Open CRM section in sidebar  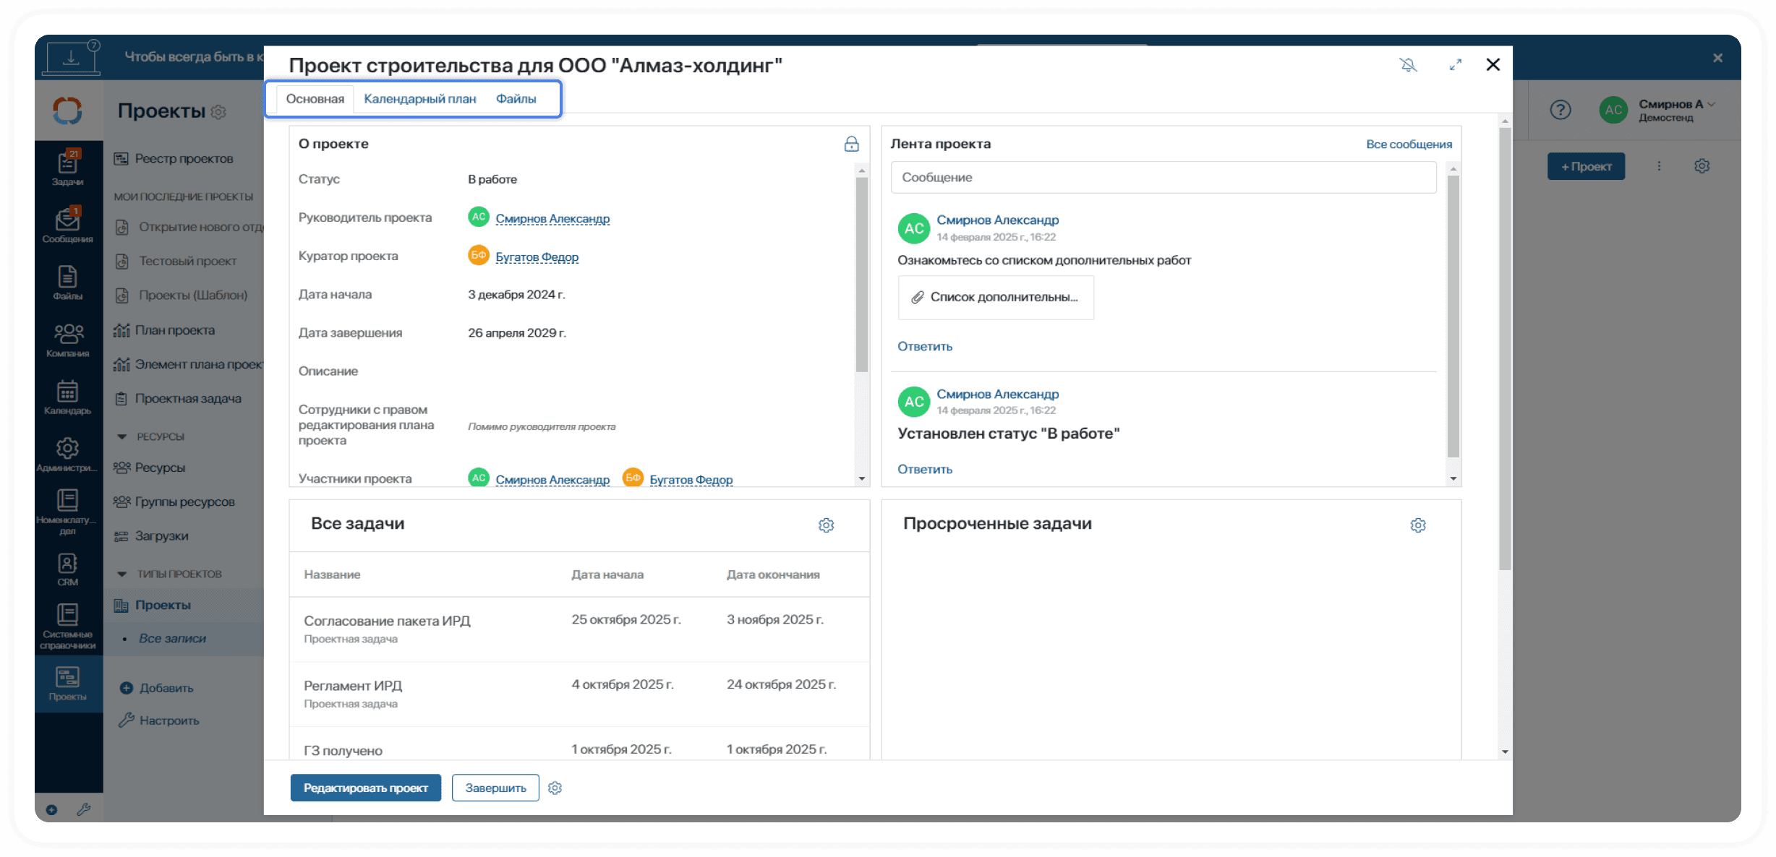coord(67,569)
